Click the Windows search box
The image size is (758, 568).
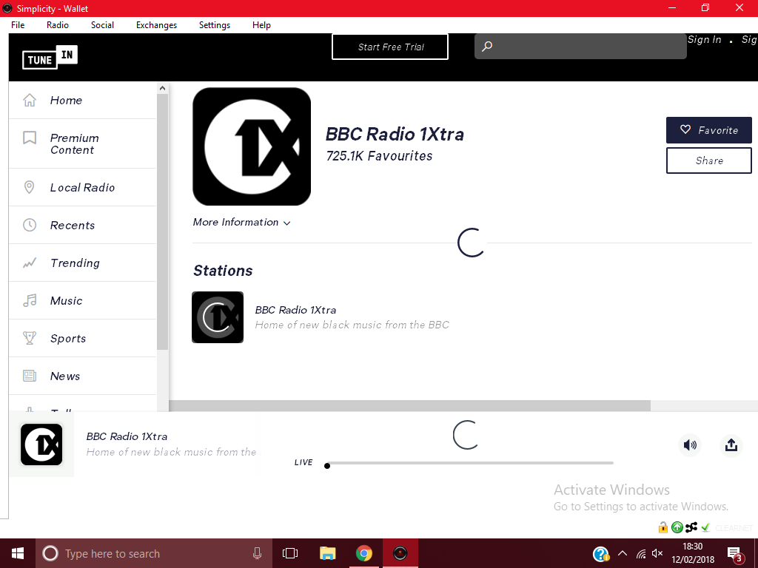point(153,553)
